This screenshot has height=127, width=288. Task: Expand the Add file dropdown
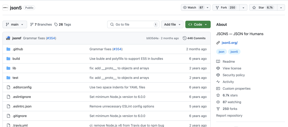point(172,25)
